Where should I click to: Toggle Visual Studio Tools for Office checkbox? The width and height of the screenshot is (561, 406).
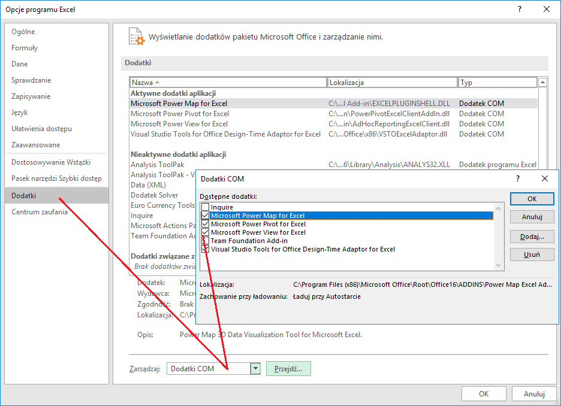[x=206, y=249]
